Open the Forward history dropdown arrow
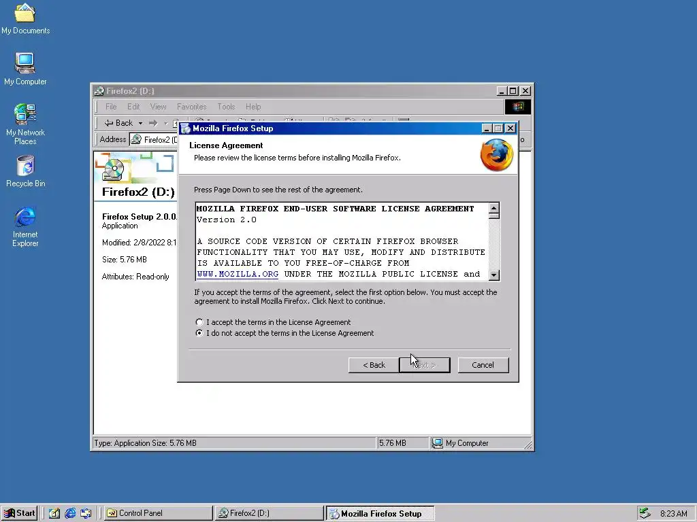This screenshot has height=522, width=697. point(165,123)
